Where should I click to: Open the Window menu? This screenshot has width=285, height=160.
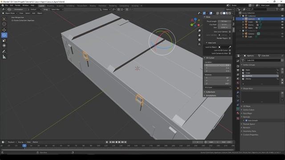25,5
